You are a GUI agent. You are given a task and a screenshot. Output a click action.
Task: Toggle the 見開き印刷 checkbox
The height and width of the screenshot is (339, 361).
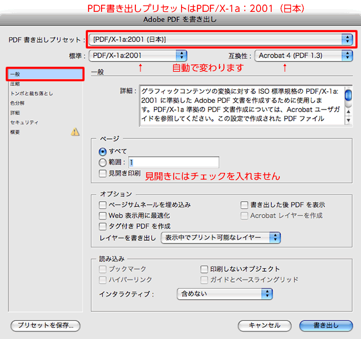(103, 173)
